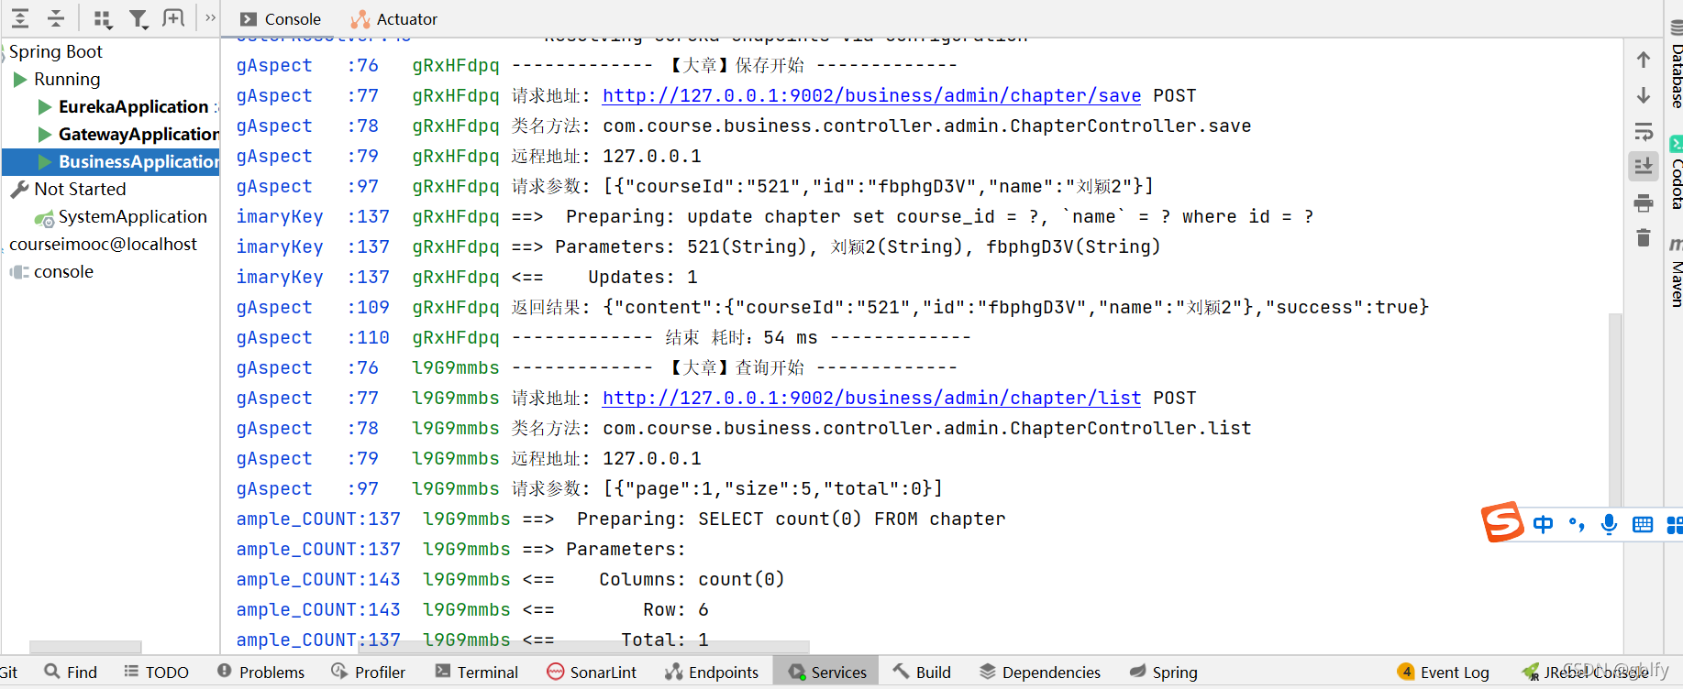Click the Not Started wrench icon
This screenshot has height=689, width=1683.
tap(19, 190)
